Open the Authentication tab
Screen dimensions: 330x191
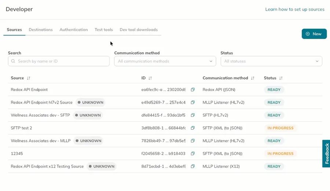(x=74, y=30)
